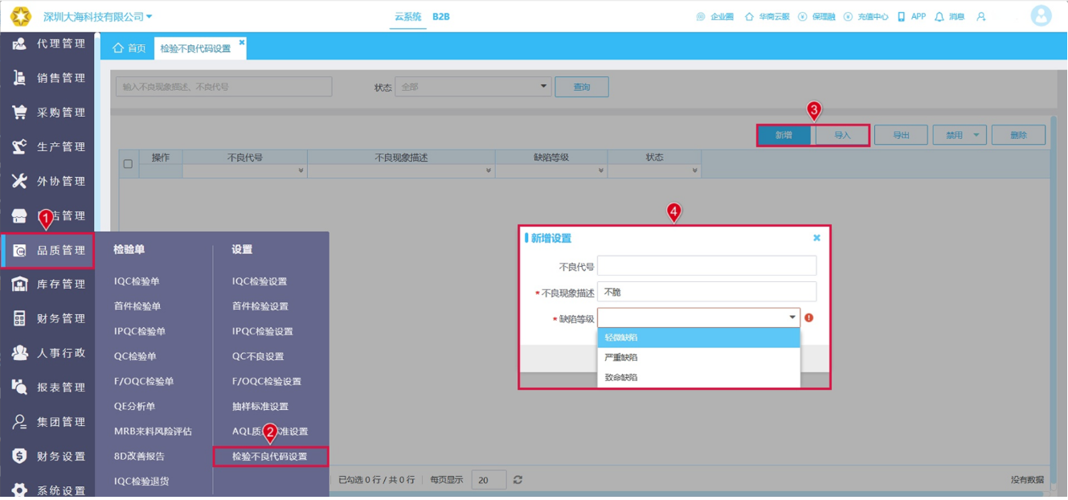Open the 报表管理 sidebar module
This screenshot has height=500, width=1068.
tap(48, 387)
